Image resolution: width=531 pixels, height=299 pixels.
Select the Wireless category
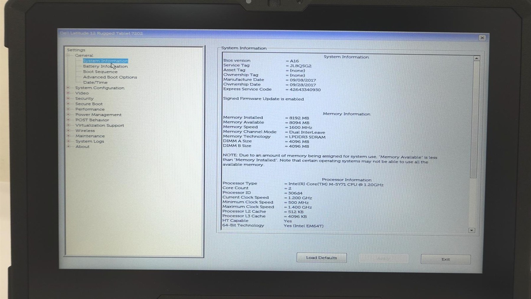pos(85,131)
